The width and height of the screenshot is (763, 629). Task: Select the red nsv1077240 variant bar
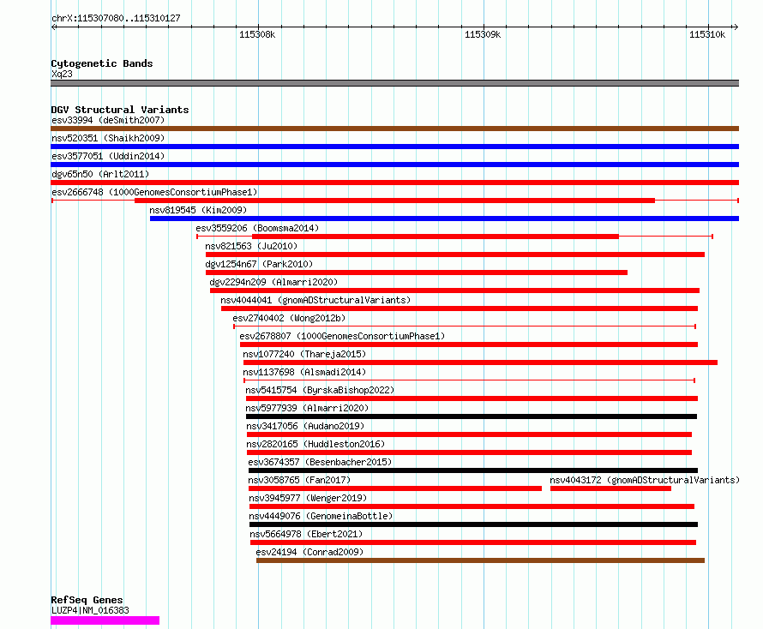tap(480, 362)
